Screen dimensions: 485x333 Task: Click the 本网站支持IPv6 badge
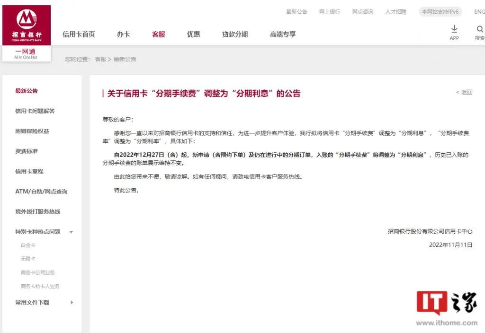tap(440, 12)
